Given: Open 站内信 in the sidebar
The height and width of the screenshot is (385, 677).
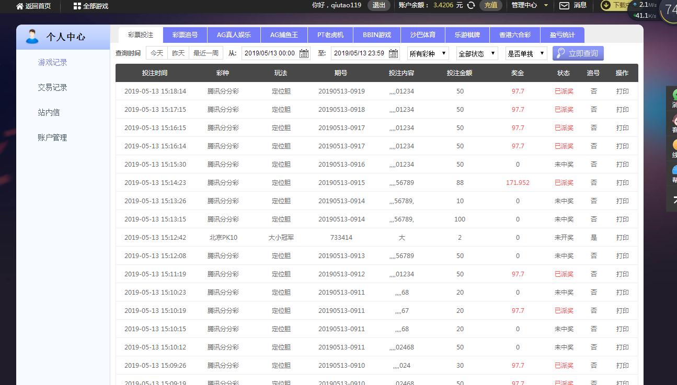Looking at the screenshot, I should pyautogui.click(x=49, y=112).
